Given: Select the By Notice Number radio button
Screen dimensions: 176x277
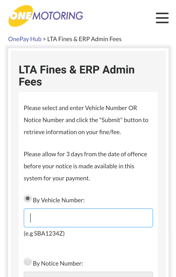Looking at the screenshot, I should [28, 262].
